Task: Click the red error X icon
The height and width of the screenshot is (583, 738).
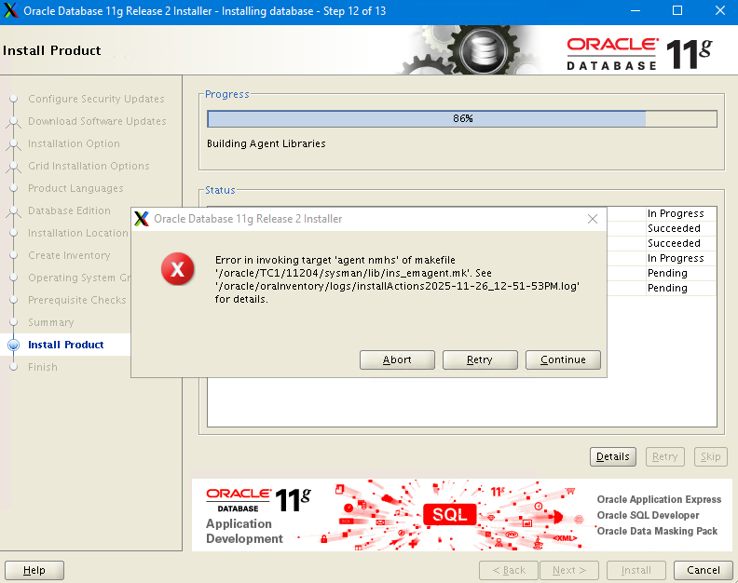Action: point(177,268)
